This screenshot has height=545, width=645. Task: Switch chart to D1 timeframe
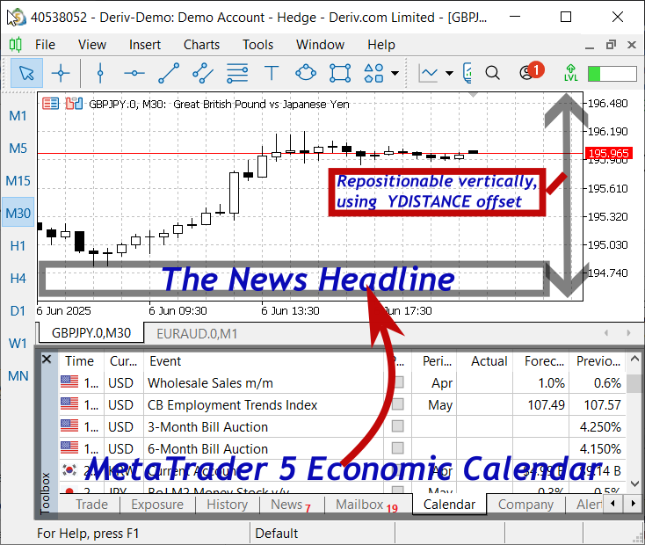click(18, 311)
